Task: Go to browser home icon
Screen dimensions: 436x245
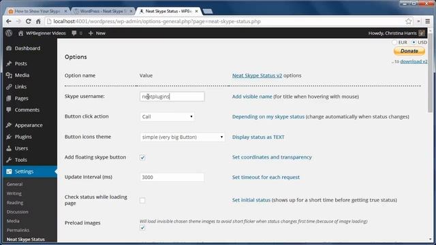Action: (x=38, y=21)
